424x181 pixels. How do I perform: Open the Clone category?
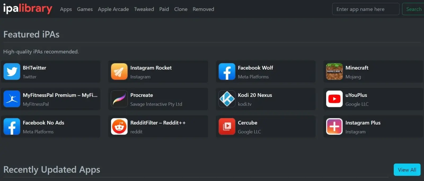pyautogui.click(x=181, y=9)
